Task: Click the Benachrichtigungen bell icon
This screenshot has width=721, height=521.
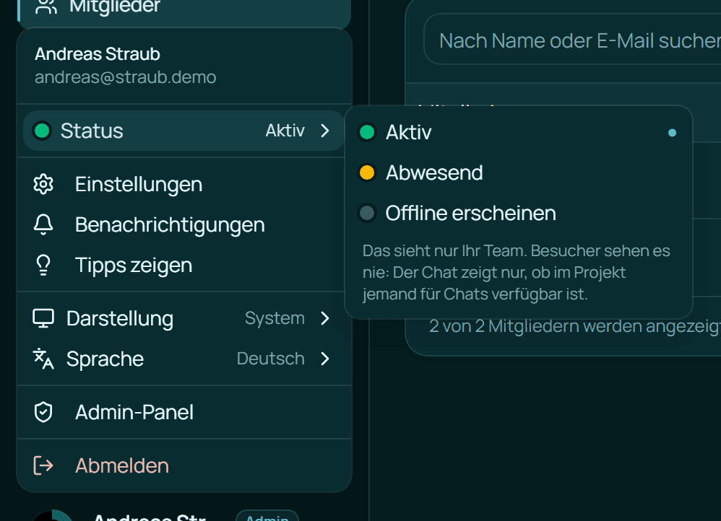Action: coord(43,224)
